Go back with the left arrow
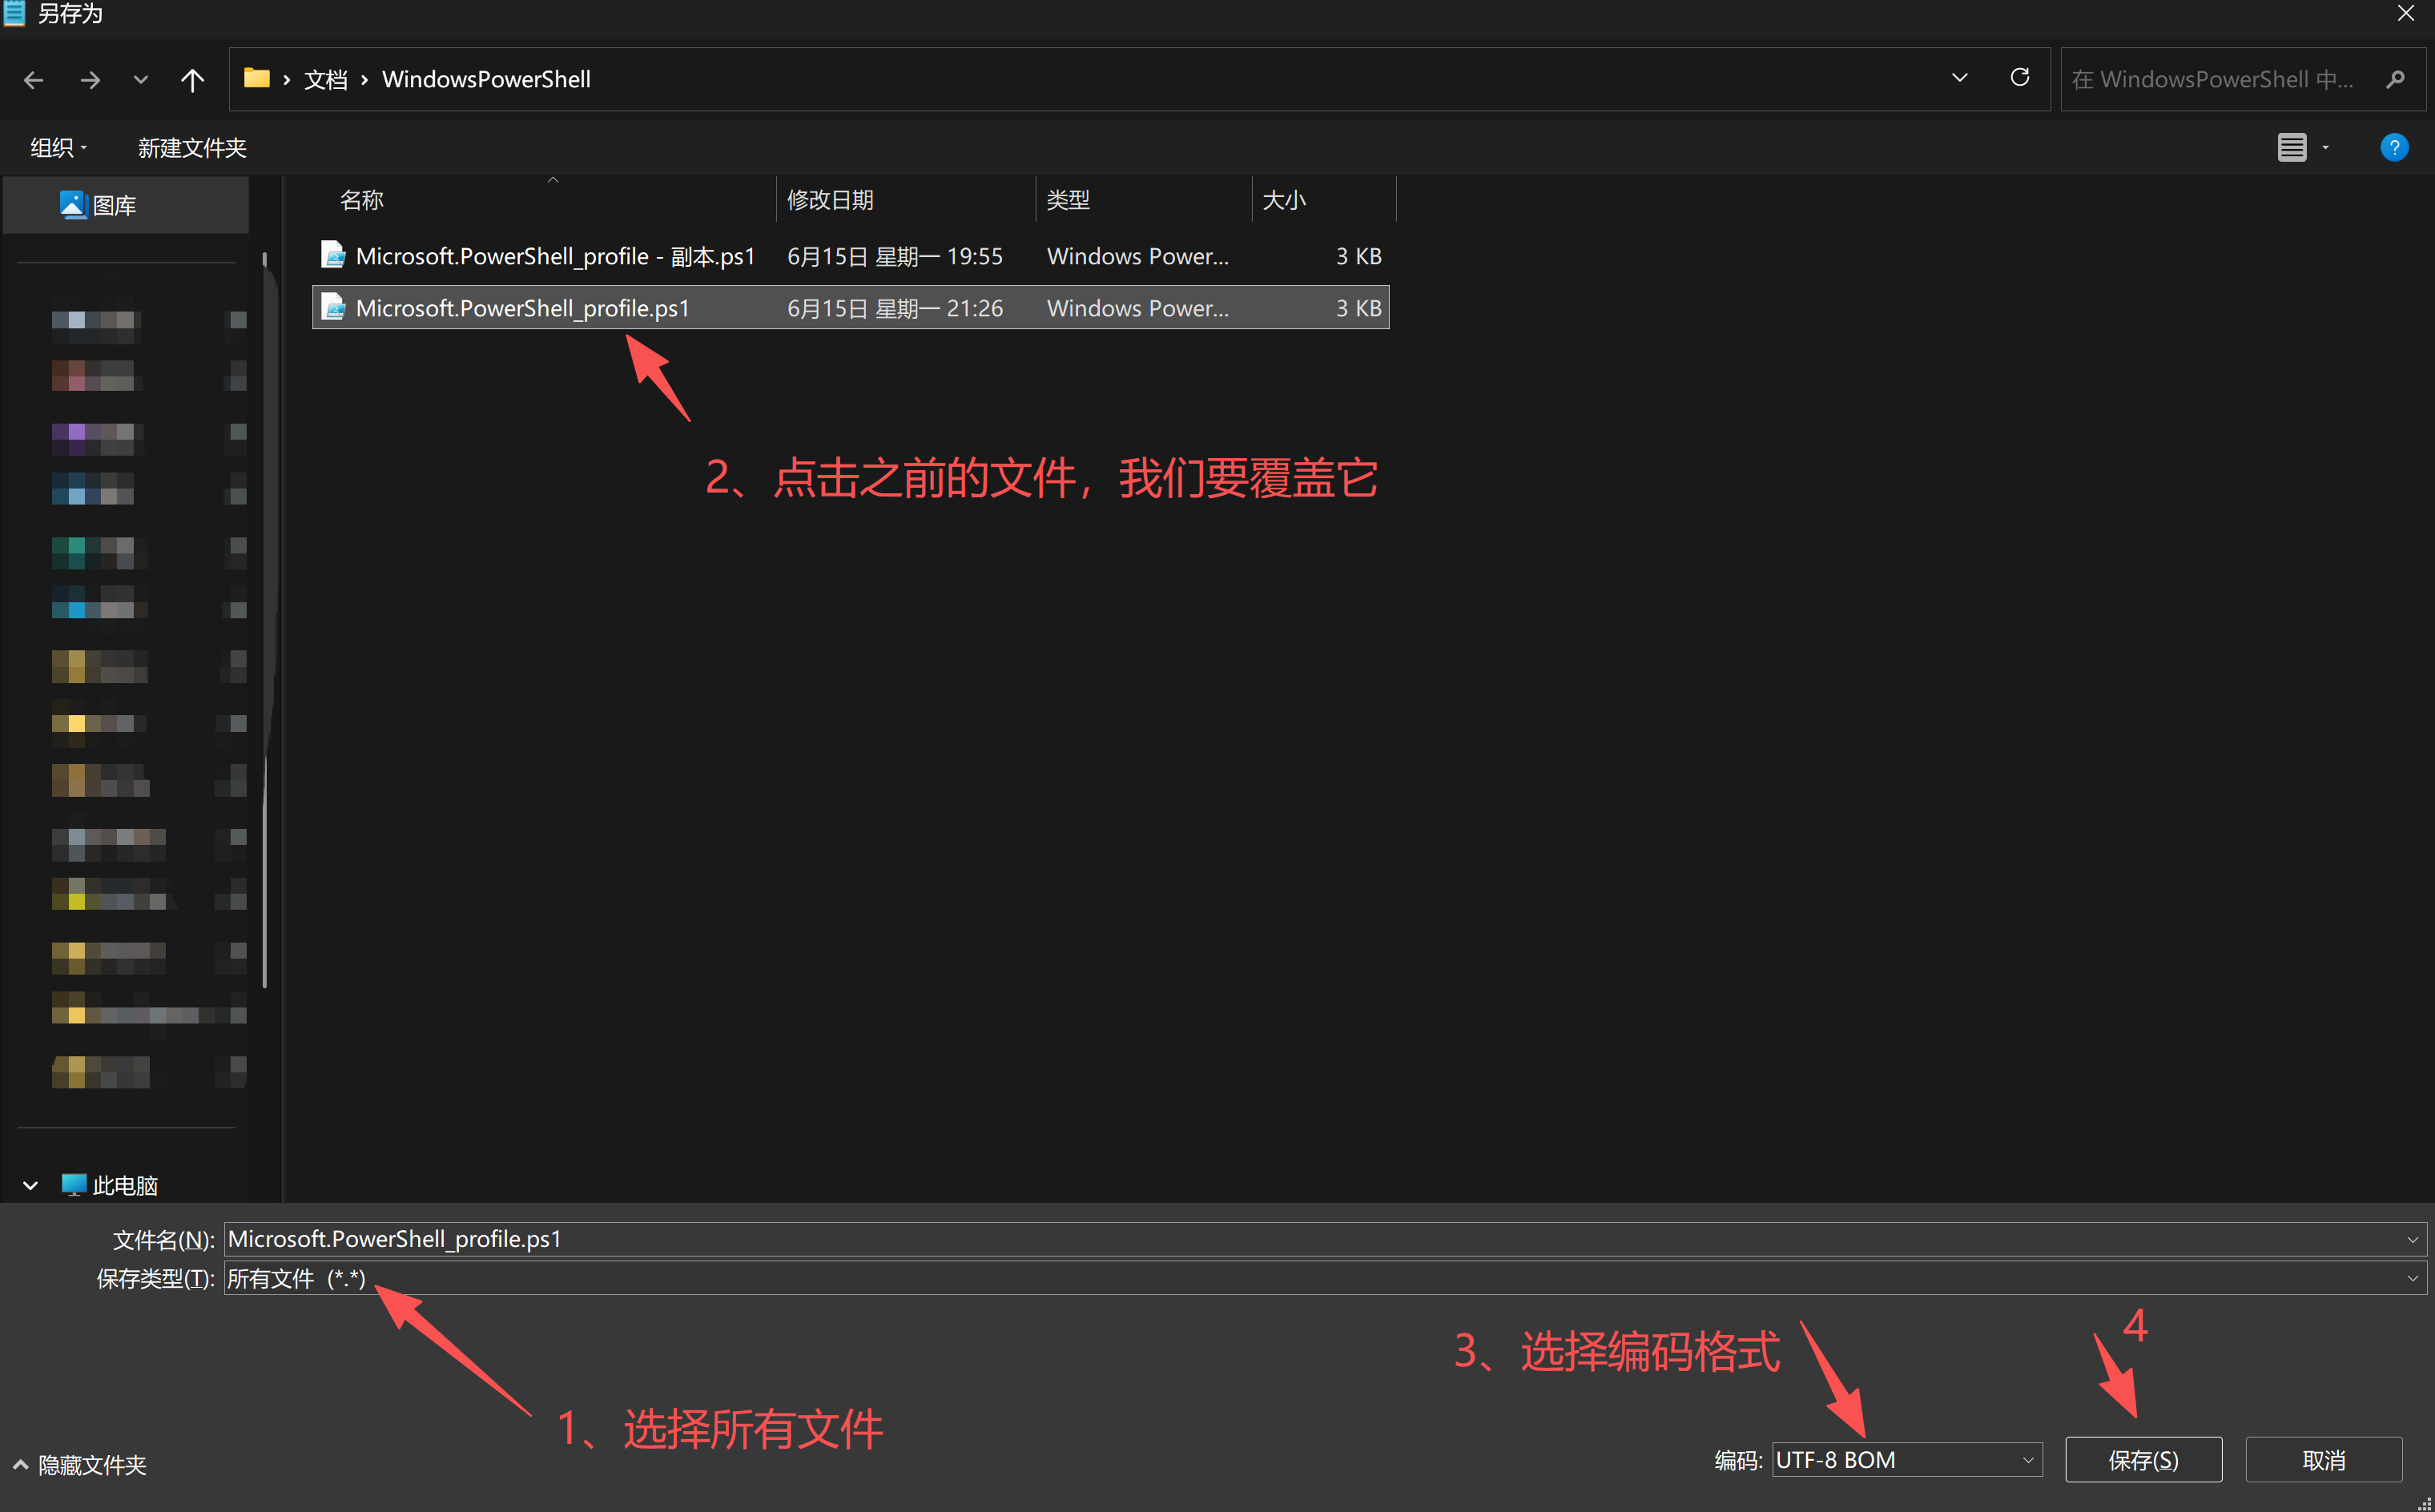 34,79
